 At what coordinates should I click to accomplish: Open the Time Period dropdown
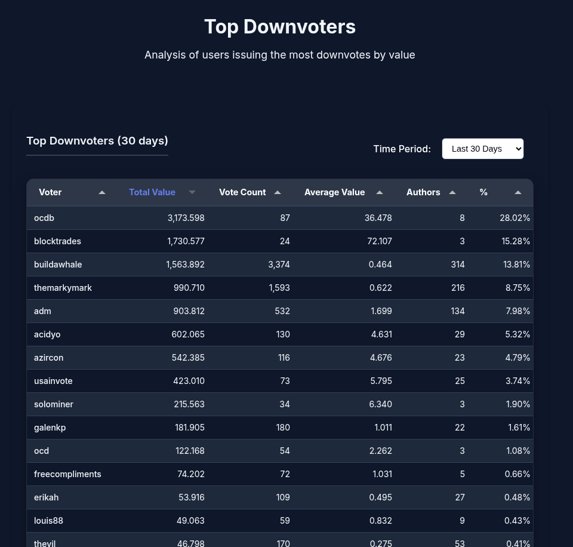coord(482,149)
